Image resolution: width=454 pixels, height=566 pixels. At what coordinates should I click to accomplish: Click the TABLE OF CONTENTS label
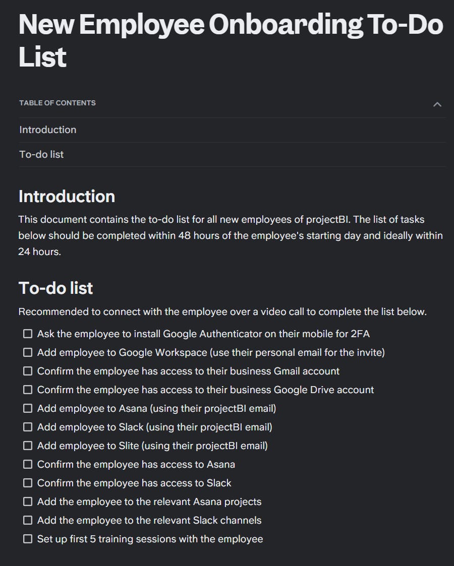pos(58,103)
